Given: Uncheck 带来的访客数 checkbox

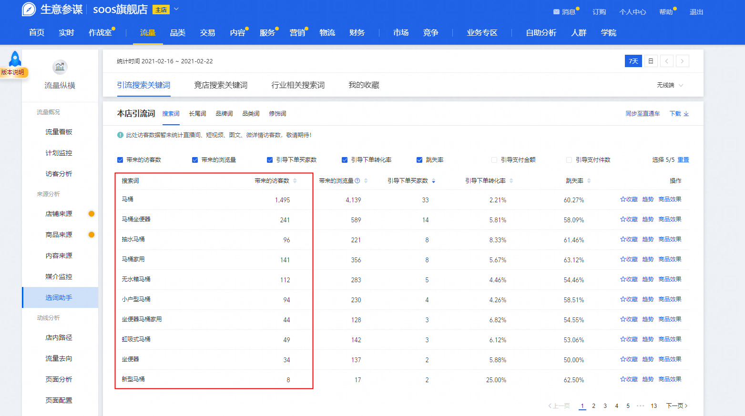Looking at the screenshot, I should tap(120, 160).
